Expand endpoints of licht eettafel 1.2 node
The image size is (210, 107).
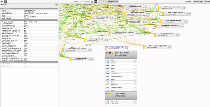coord(92,59)
